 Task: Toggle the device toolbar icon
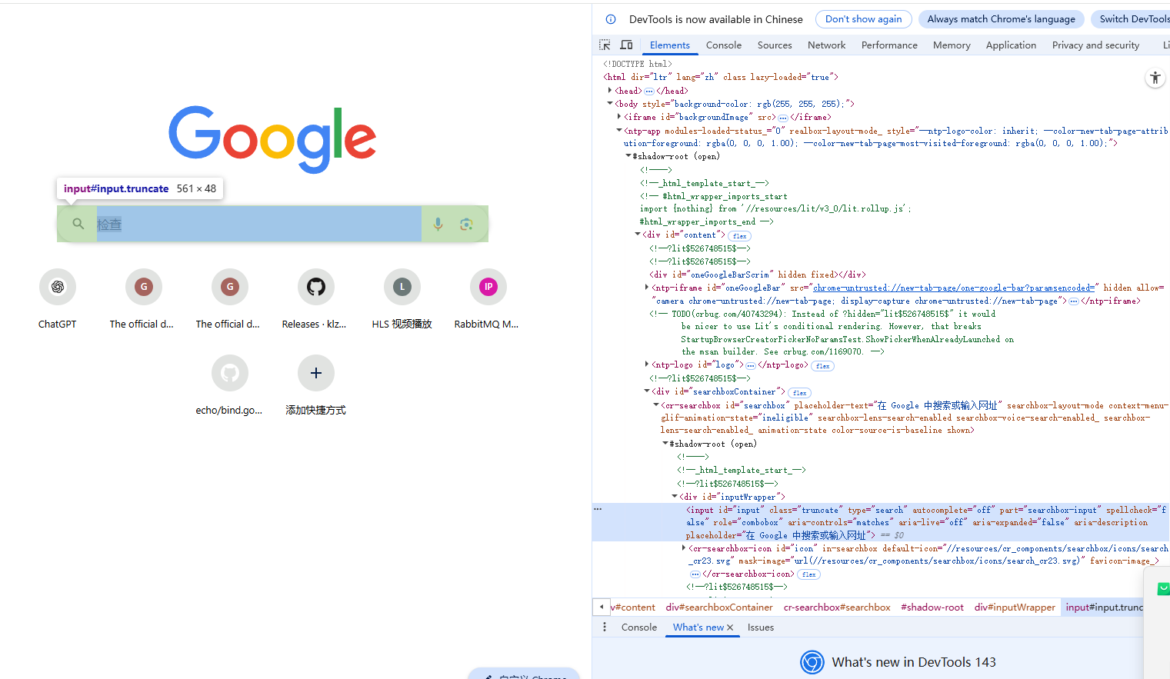pyautogui.click(x=626, y=45)
